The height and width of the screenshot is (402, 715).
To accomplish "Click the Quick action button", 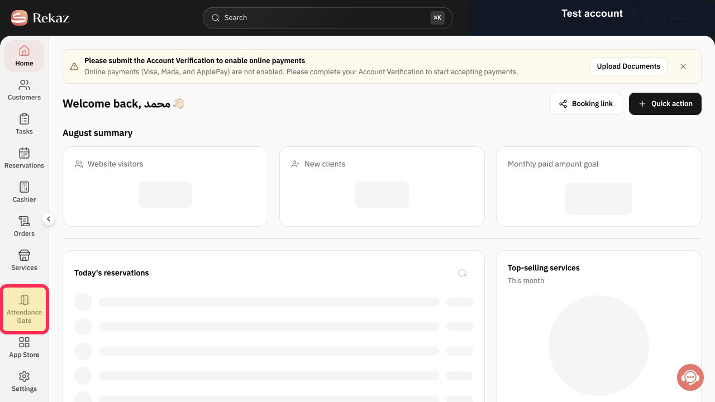I will (665, 104).
